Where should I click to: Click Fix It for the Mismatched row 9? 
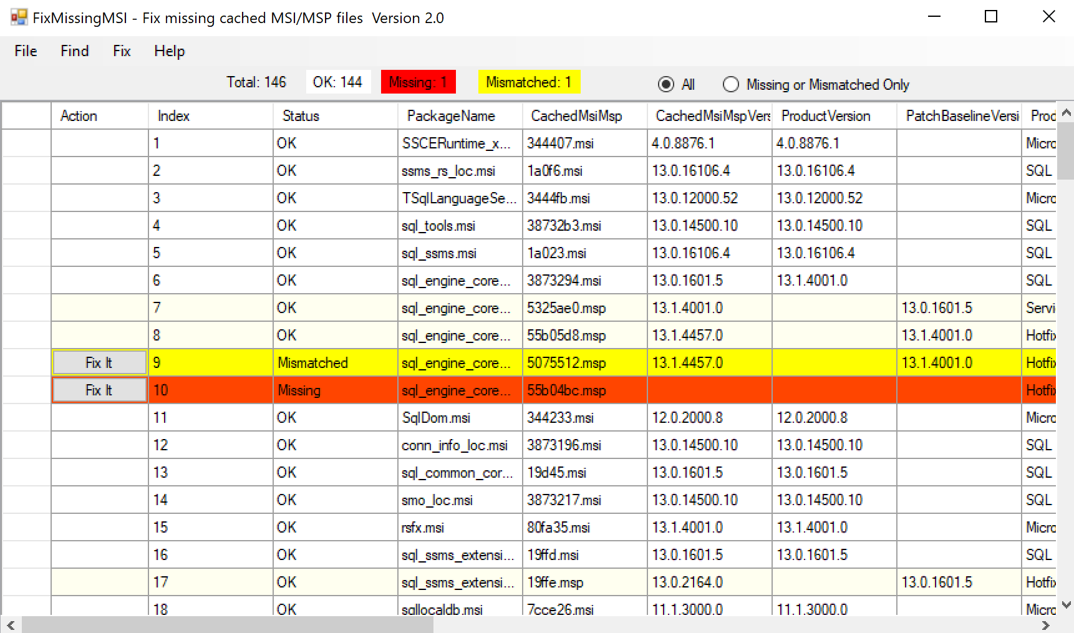coord(99,362)
